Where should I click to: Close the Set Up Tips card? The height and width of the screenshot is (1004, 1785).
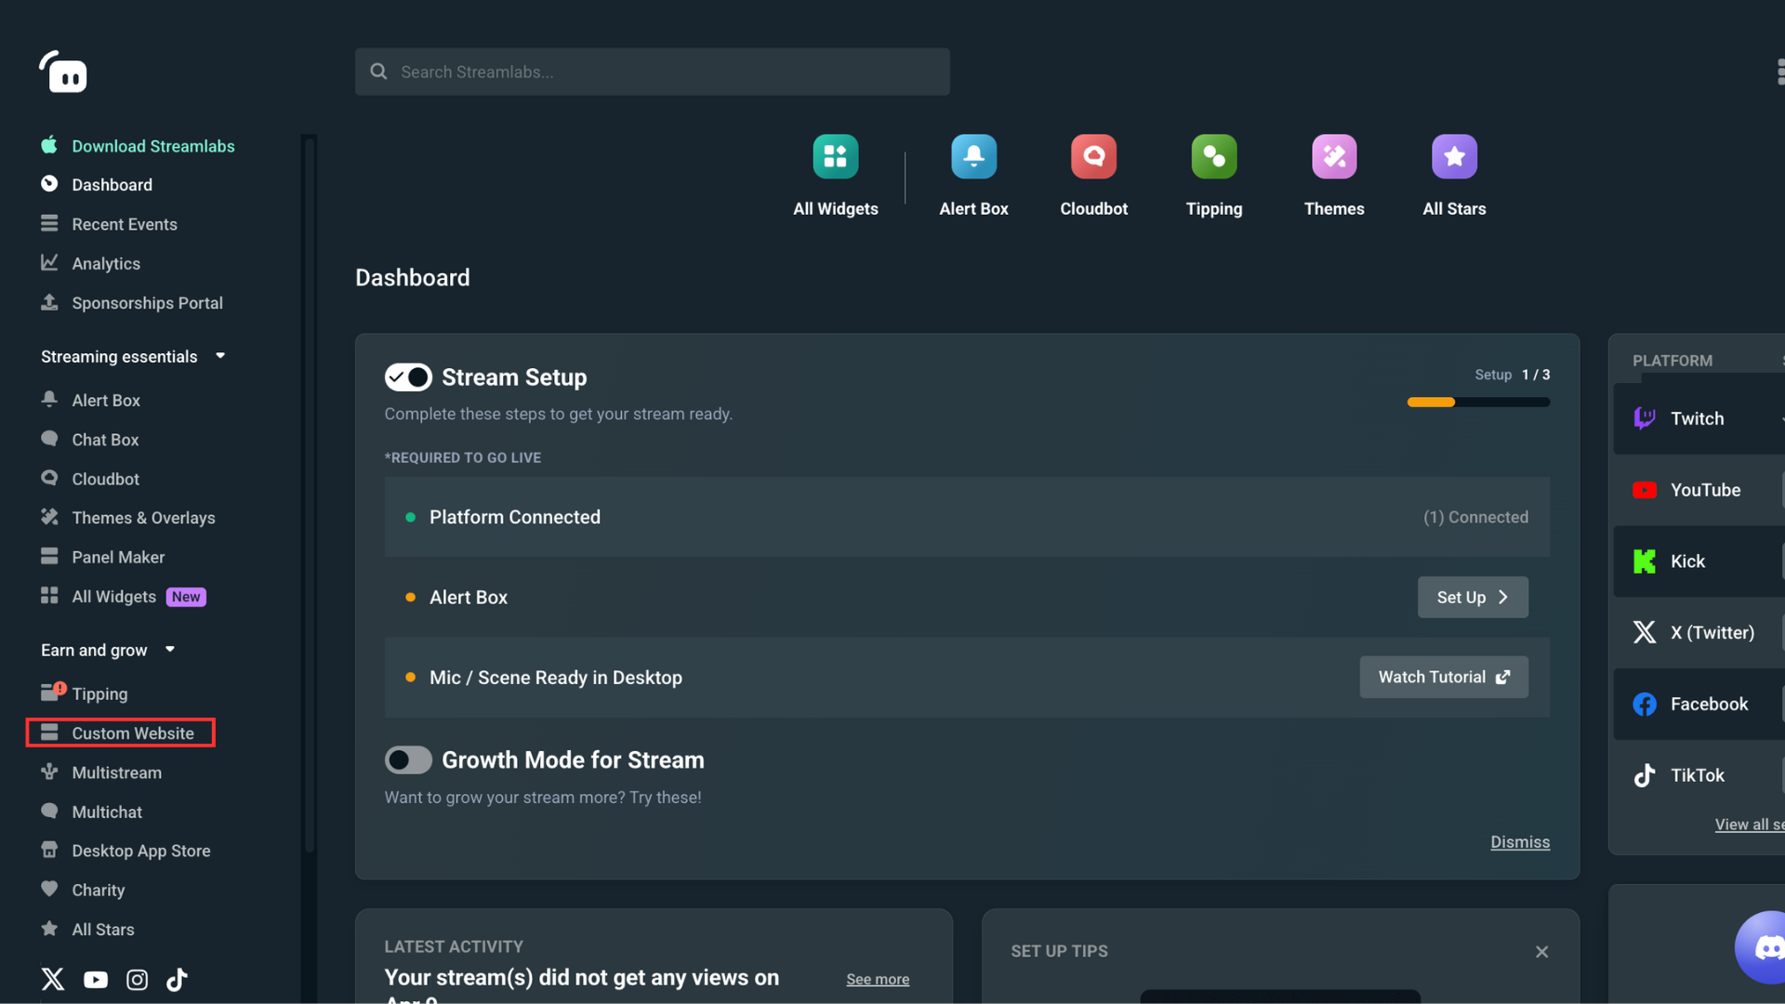click(x=1541, y=951)
